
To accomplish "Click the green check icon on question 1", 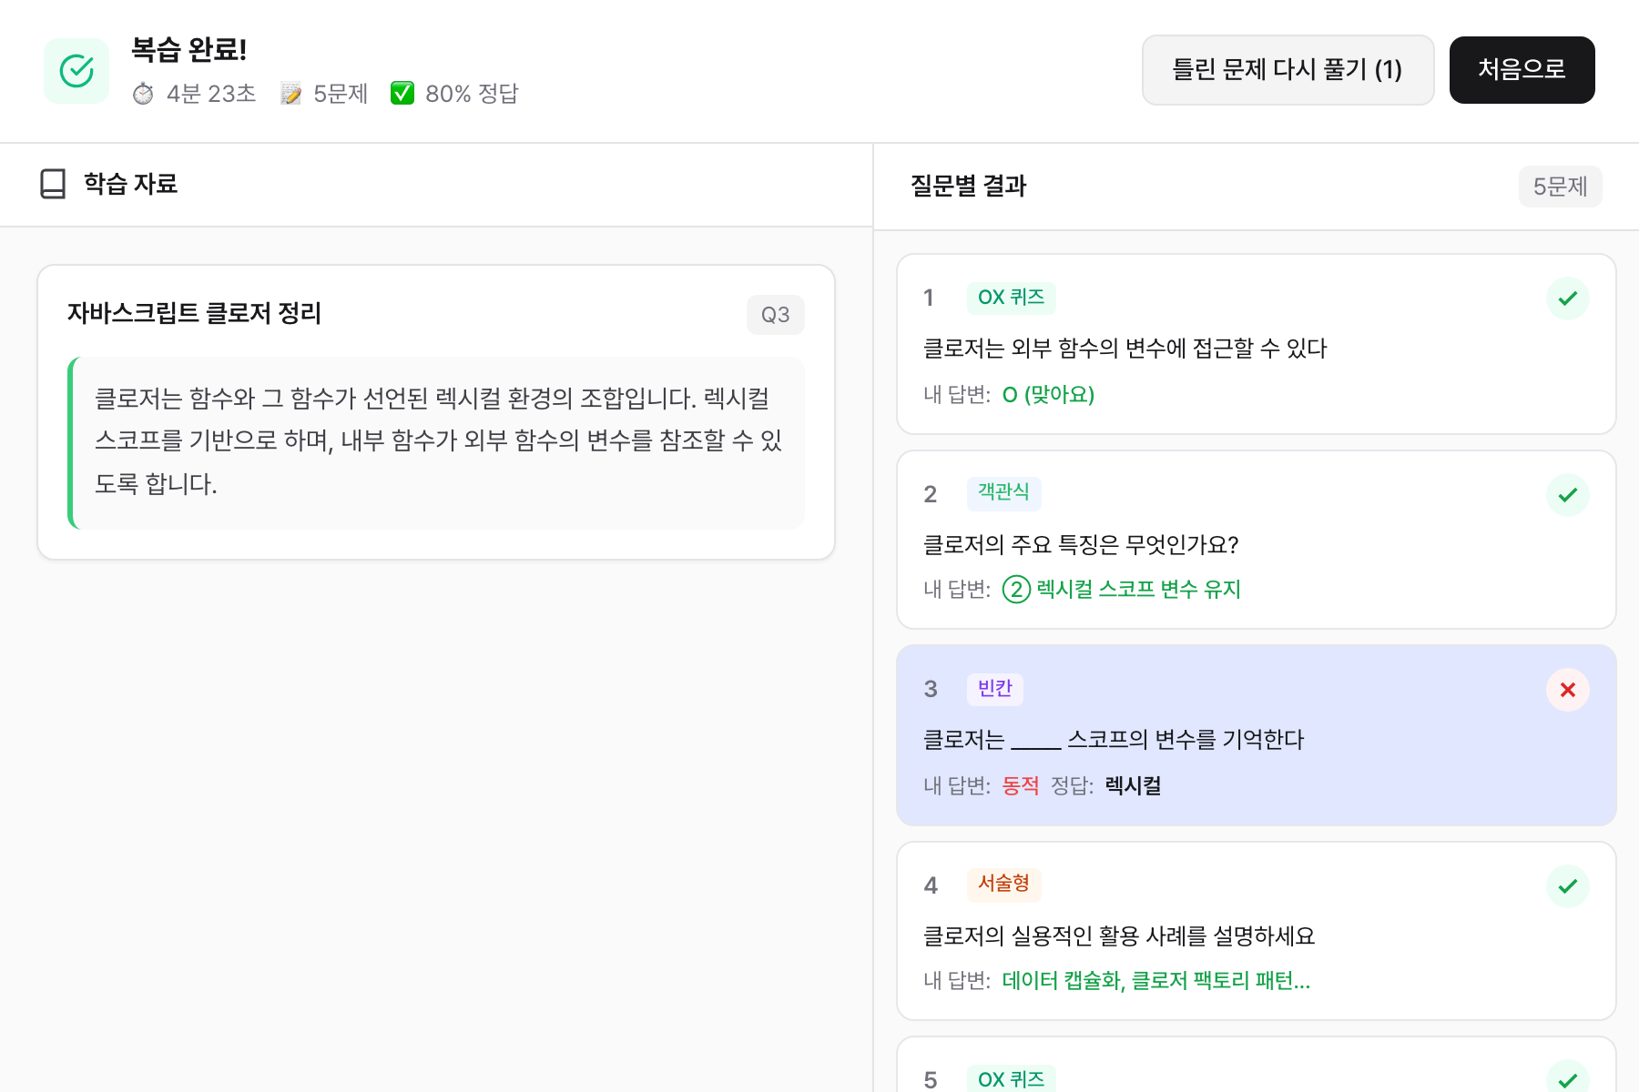I will click(1567, 298).
